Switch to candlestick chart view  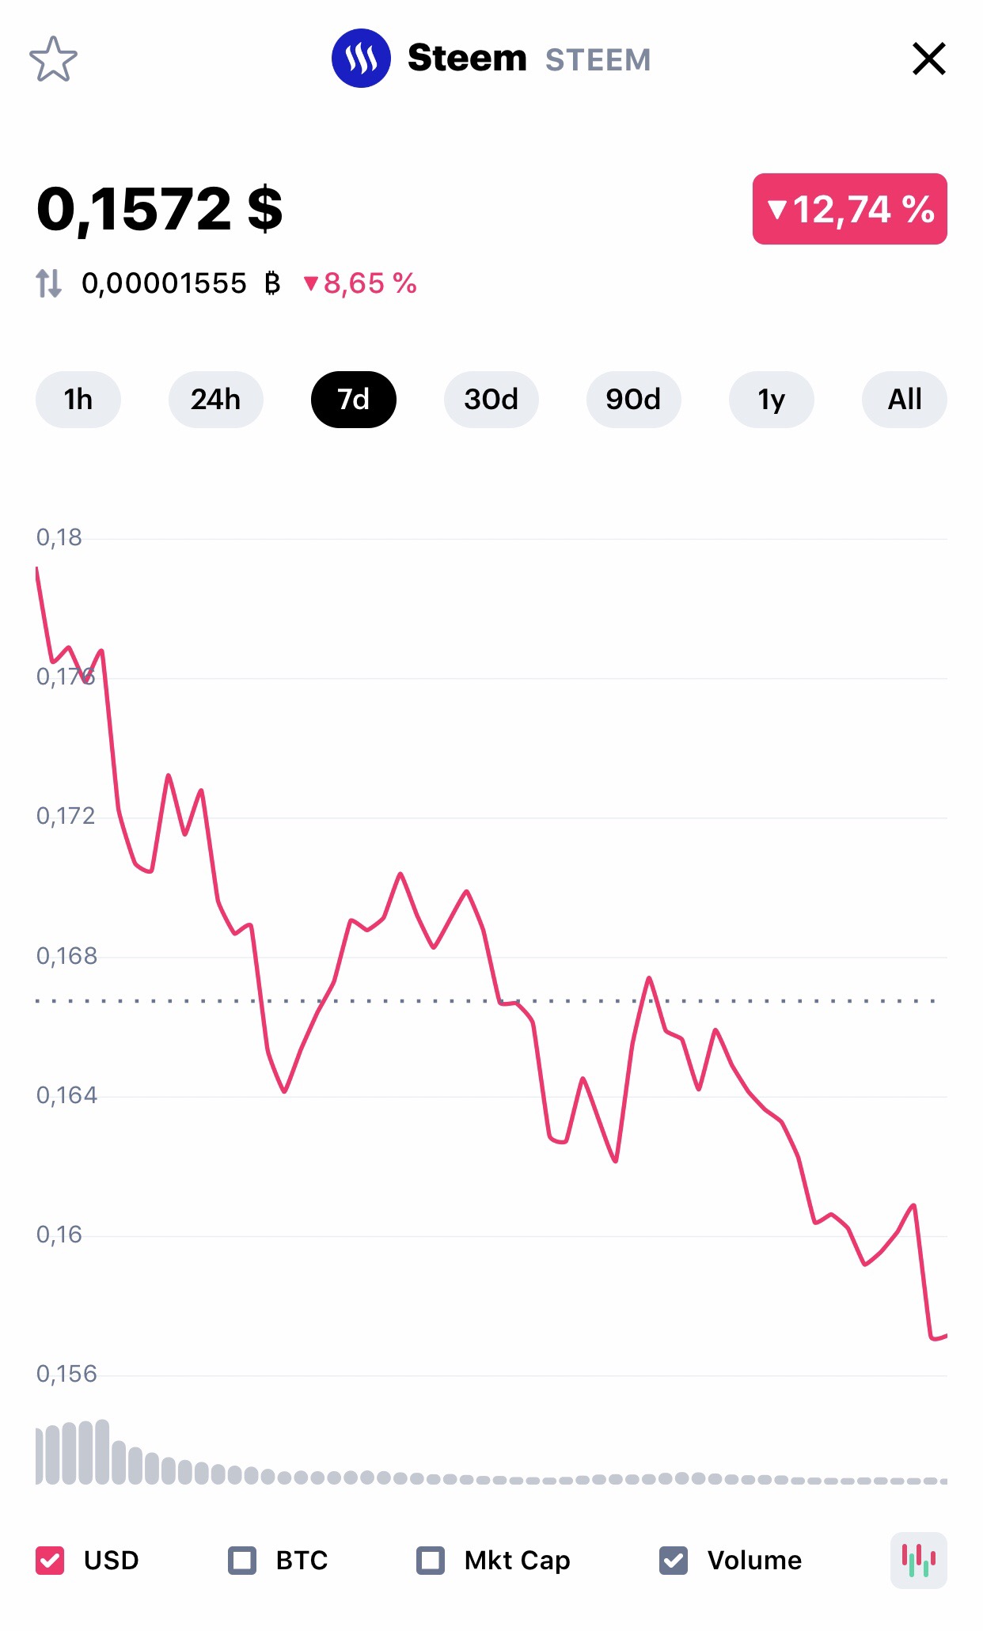[918, 1560]
